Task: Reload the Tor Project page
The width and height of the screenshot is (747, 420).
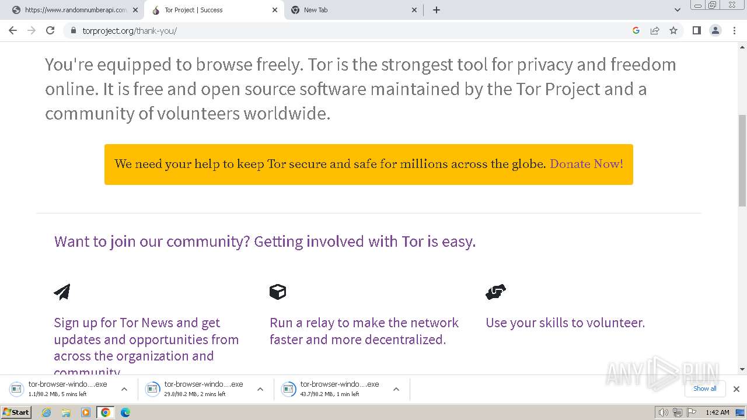Action: click(50, 30)
